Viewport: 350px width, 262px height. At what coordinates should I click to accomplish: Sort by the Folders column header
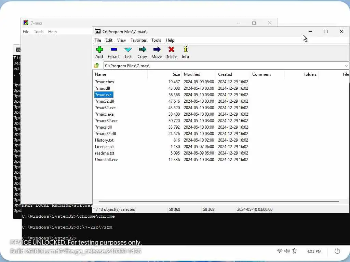click(x=301, y=74)
